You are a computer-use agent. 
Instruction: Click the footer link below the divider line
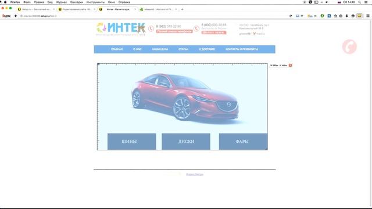point(195,174)
